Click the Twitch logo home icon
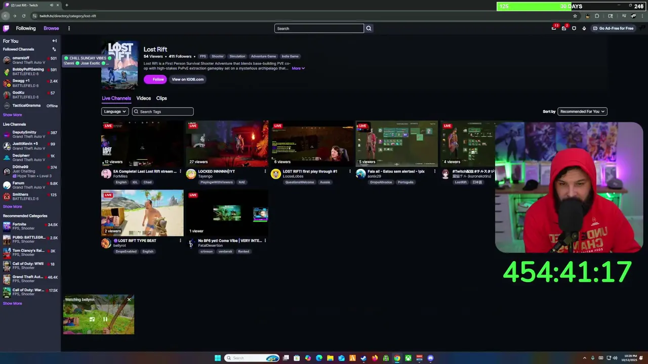The width and height of the screenshot is (648, 364). tap(6, 28)
